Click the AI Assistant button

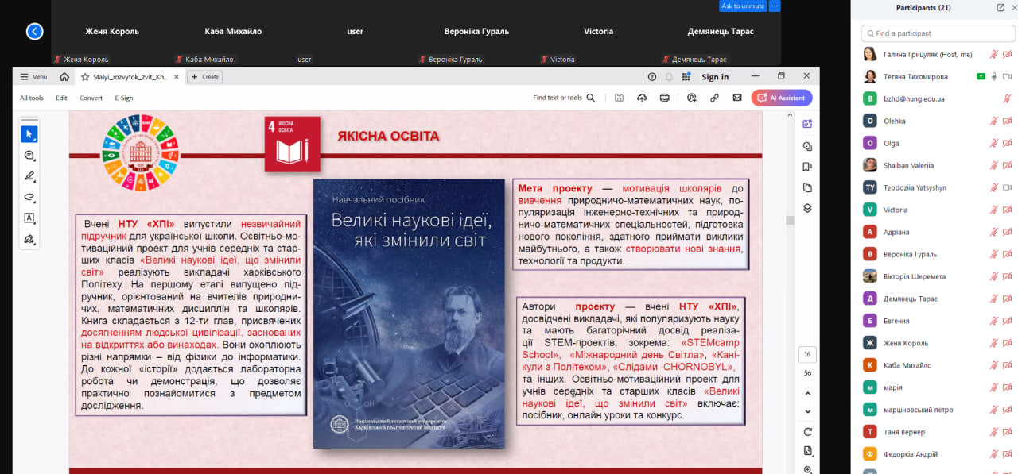click(x=782, y=98)
